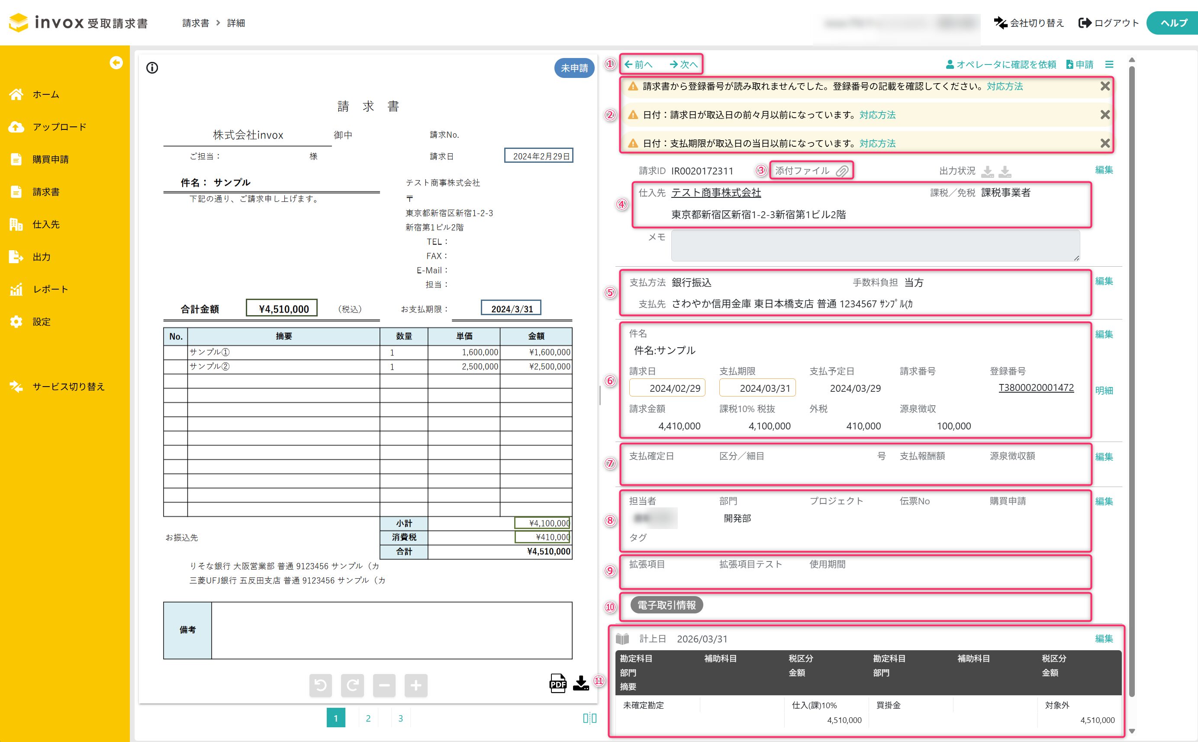Zoom out the invoice preview
The height and width of the screenshot is (742, 1198).
pyautogui.click(x=384, y=685)
